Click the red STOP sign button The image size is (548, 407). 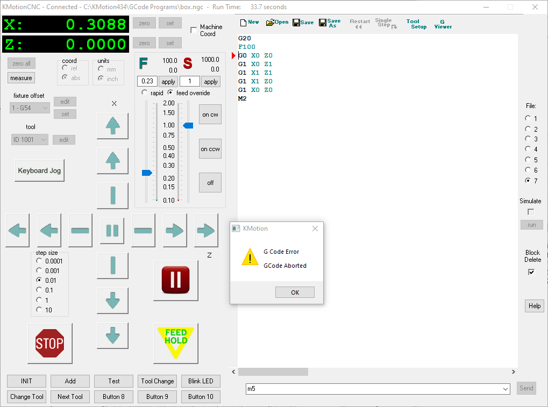49,343
